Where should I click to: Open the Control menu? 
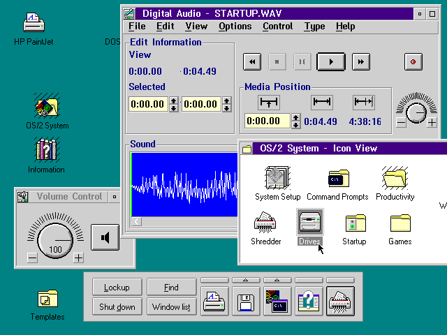277,27
